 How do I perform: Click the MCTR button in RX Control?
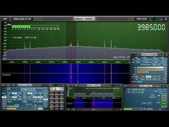point(45,85)
